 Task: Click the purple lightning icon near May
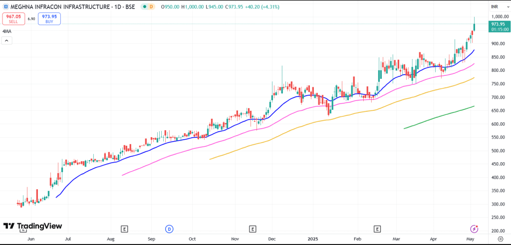[x=474, y=229]
